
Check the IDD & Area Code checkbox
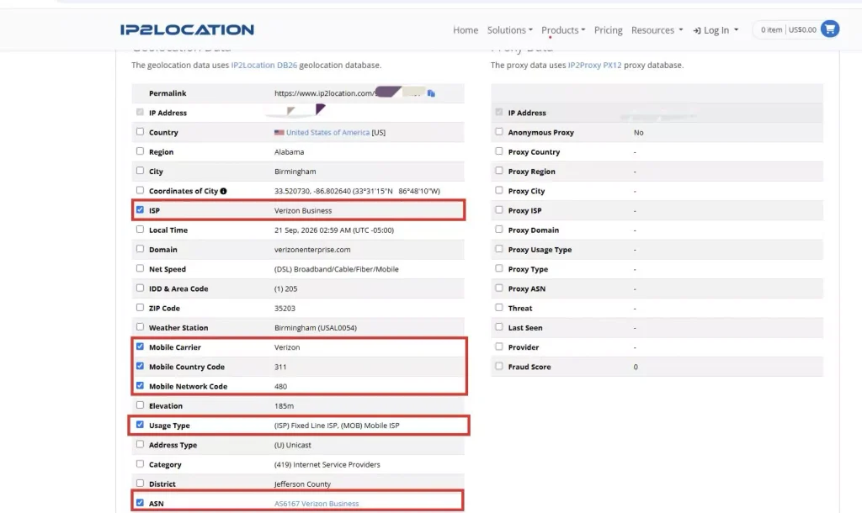(141, 288)
